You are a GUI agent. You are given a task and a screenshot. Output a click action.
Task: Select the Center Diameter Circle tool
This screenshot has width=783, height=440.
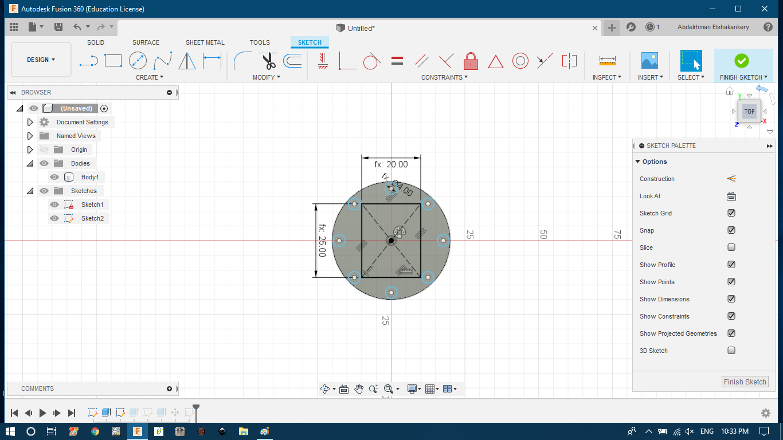point(138,60)
